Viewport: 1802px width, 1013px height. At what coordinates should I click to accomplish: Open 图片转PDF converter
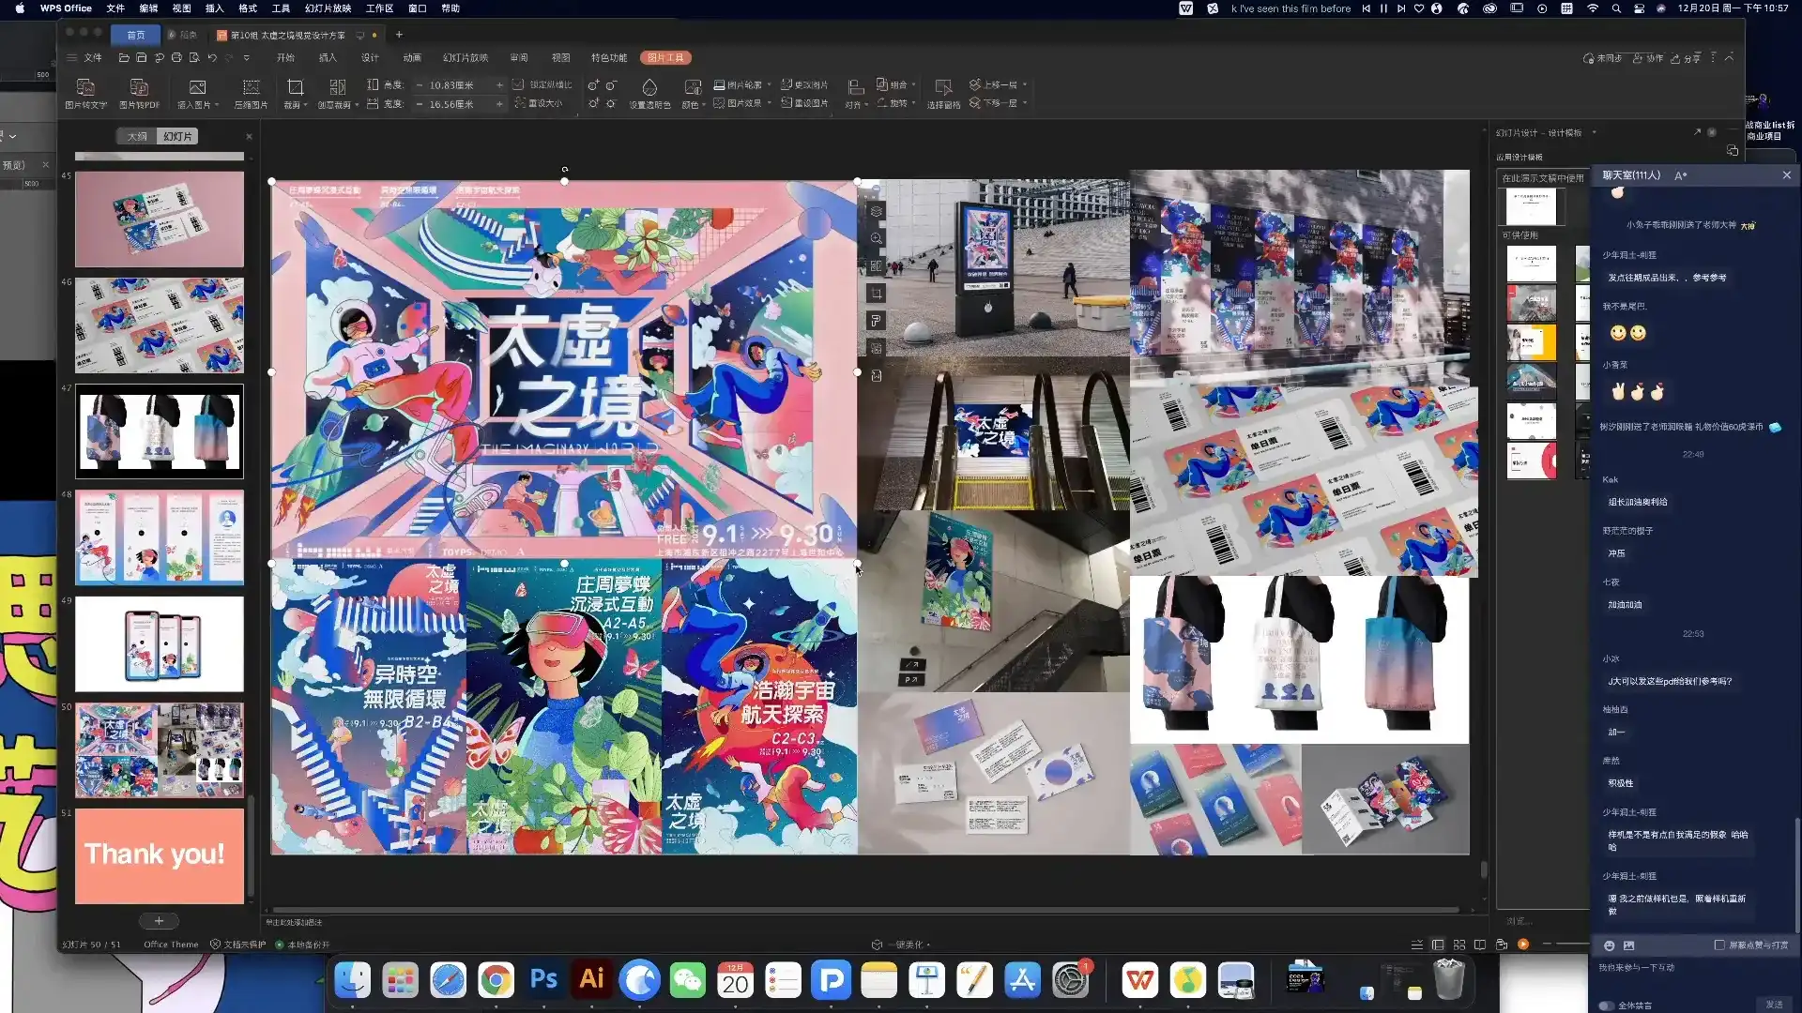tap(140, 94)
